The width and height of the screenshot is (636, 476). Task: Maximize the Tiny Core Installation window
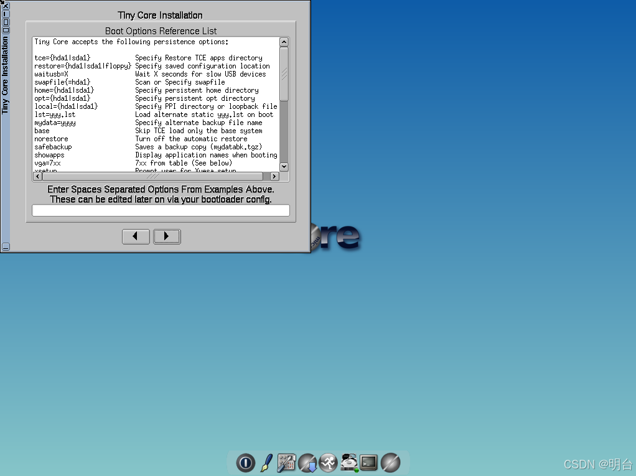(6, 22)
